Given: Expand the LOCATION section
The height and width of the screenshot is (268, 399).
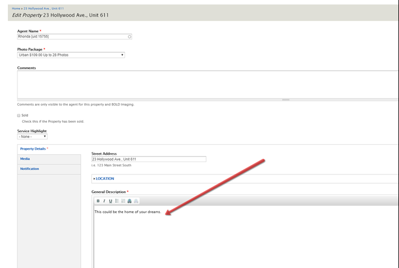Looking at the screenshot, I should coord(104,179).
